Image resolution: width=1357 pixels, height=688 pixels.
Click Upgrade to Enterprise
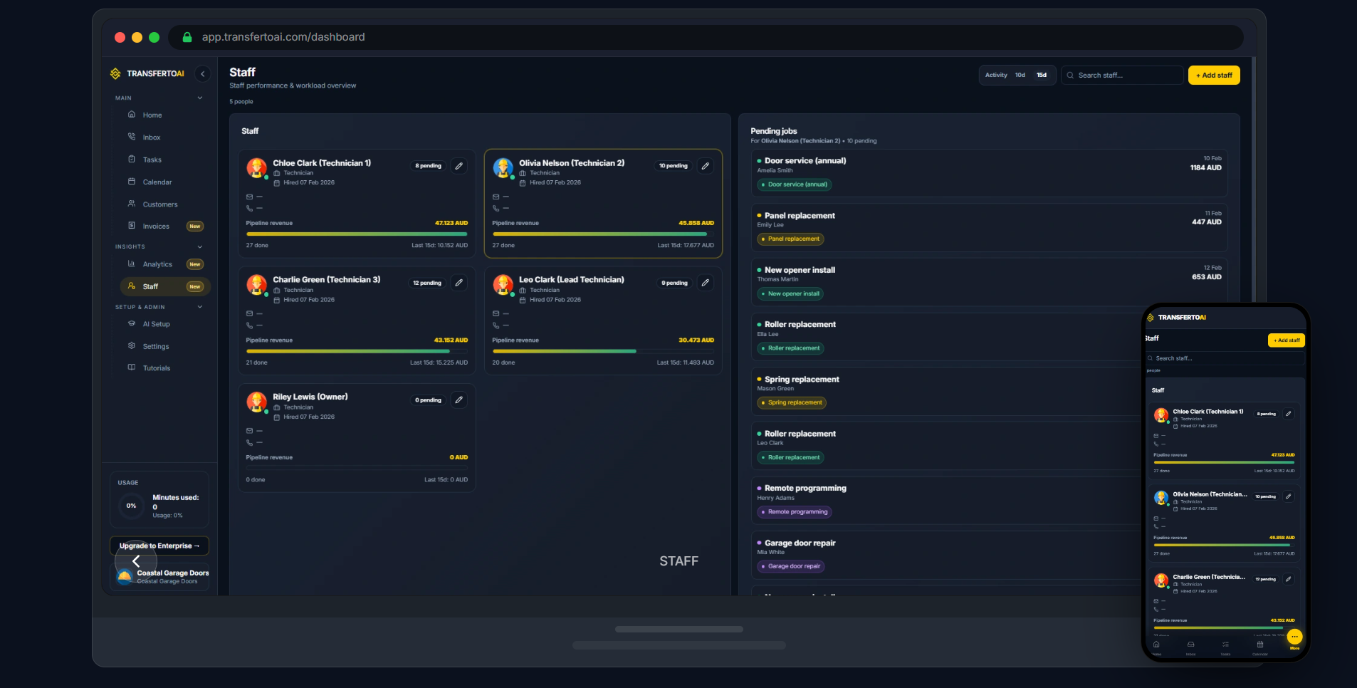click(159, 546)
